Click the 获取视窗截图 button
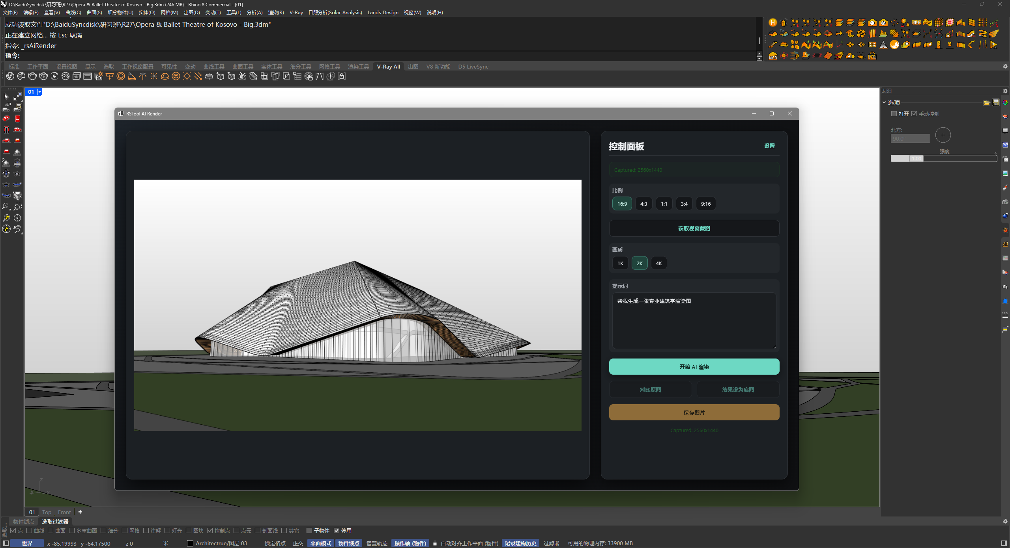 (694, 228)
